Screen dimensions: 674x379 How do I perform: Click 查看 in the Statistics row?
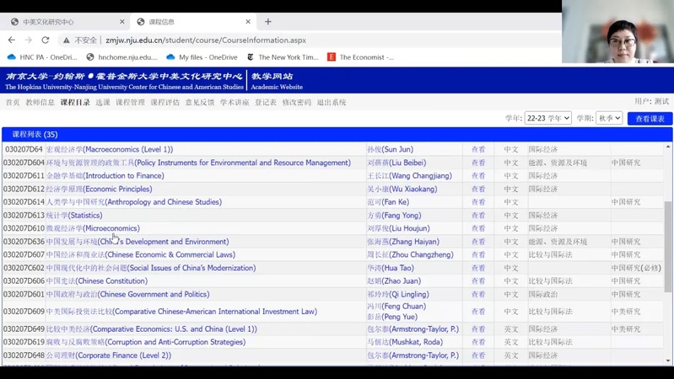(478, 215)
